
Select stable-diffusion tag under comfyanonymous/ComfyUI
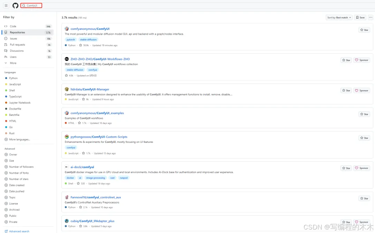(88, 40)
